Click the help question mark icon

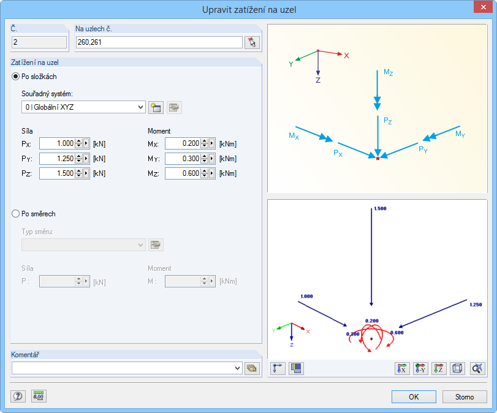(18, 396)
